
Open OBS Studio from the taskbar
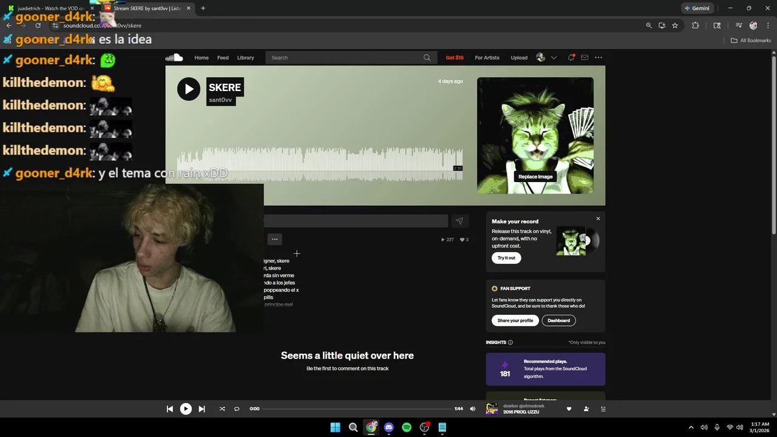click(x=424, y=427)
